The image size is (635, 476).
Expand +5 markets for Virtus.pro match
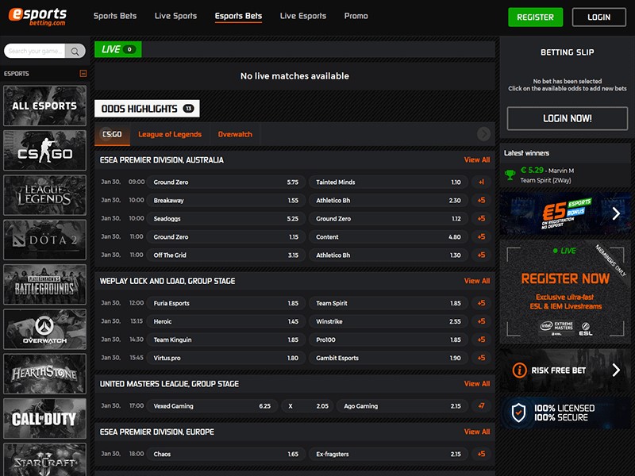[x=481, y=358]
